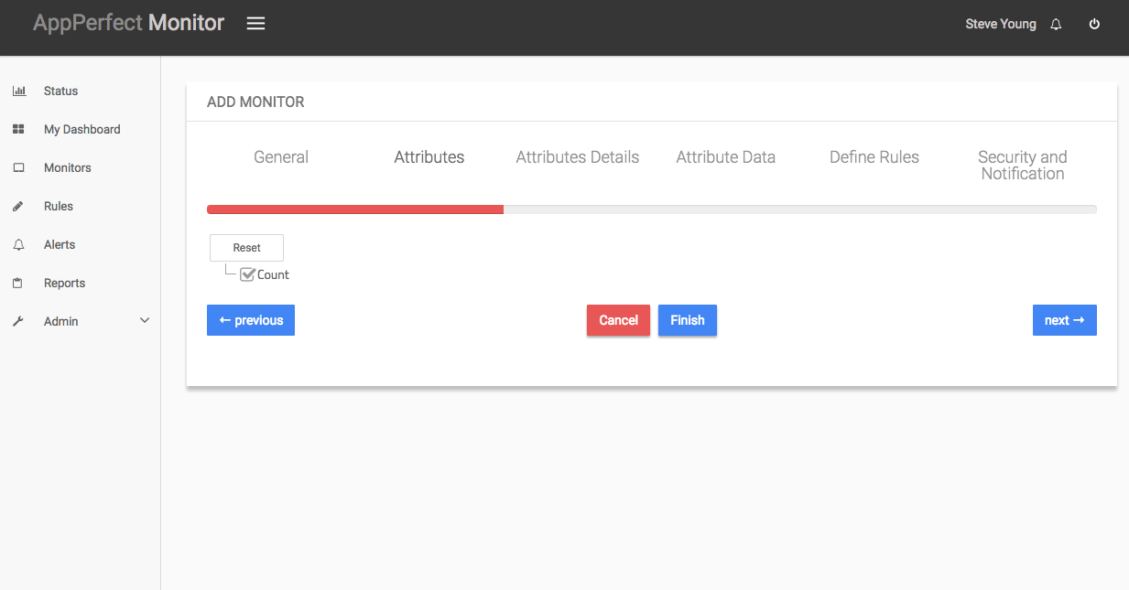Click the power logout icon

tap(1094, 25)
